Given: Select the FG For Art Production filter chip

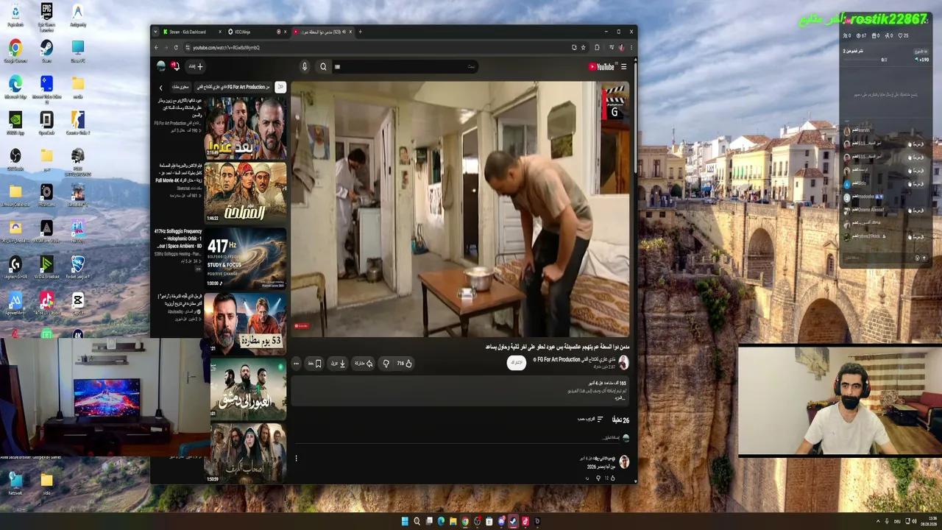Looking at the screenshot, I should [232, 87].
